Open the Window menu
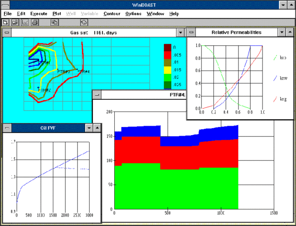 (x=155, y=14)
